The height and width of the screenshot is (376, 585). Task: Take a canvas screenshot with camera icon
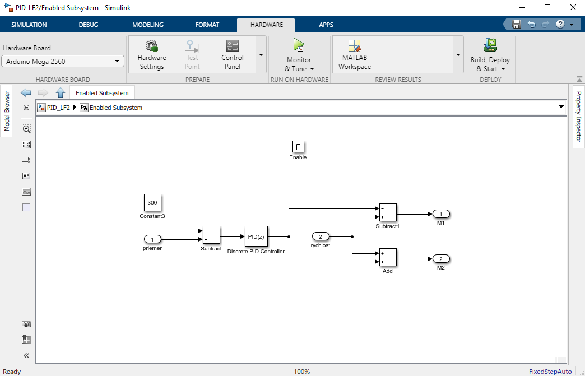coord(26,324)
